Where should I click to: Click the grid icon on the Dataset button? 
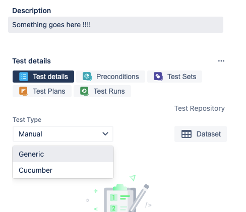pos(187,134)
